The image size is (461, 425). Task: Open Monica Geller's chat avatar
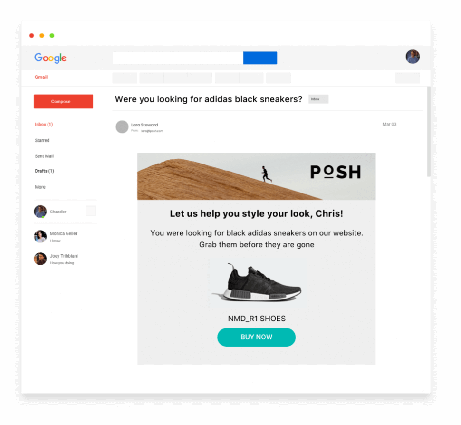[x=40, y=236]
